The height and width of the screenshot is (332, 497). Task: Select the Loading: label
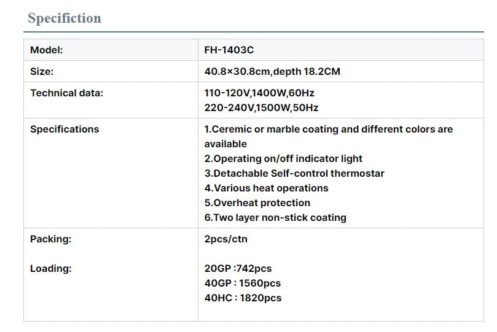(51, 269)
